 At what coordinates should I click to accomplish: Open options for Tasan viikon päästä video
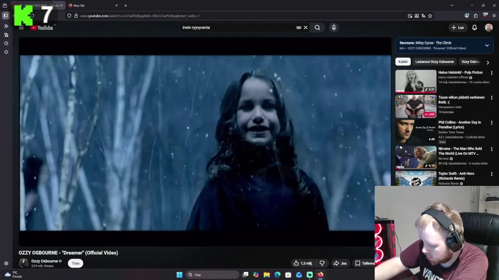click(492, 98)
